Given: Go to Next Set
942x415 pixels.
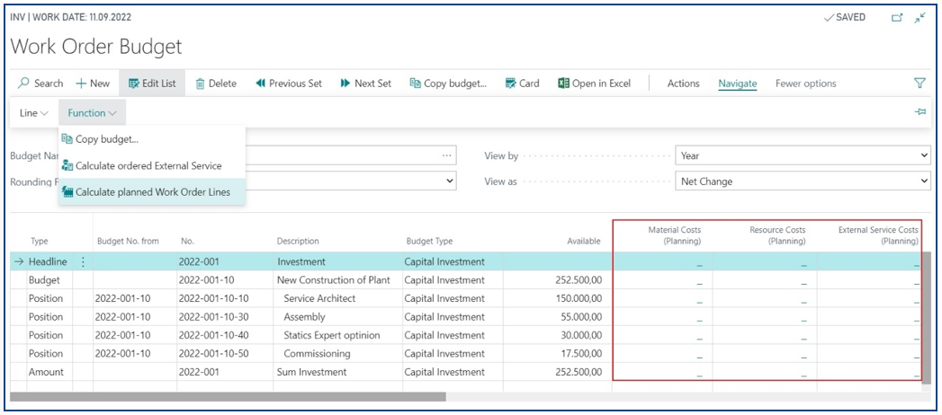Looking at the screenshot, I should click(x=366, y=84).
